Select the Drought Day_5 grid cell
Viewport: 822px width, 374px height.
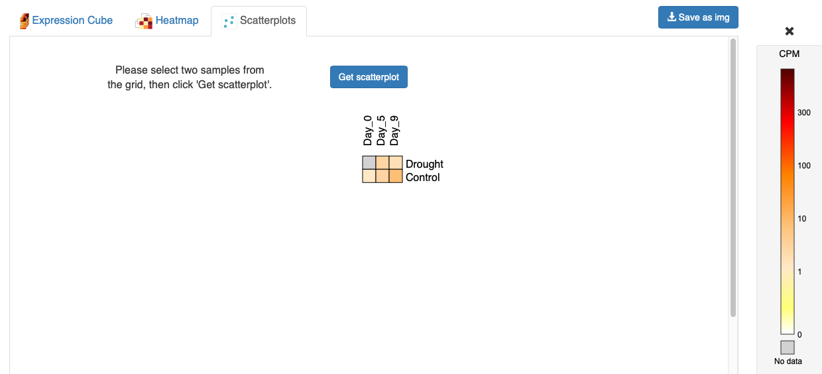[x=382, y=163]
